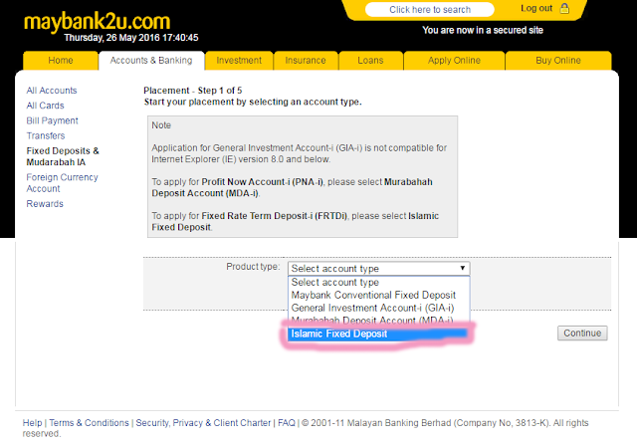The image size is (637, 445).
Task: Choose Murabahah Deposit Account (MDA-i) option
Action: pyautogui.click(x=378, y=320)
